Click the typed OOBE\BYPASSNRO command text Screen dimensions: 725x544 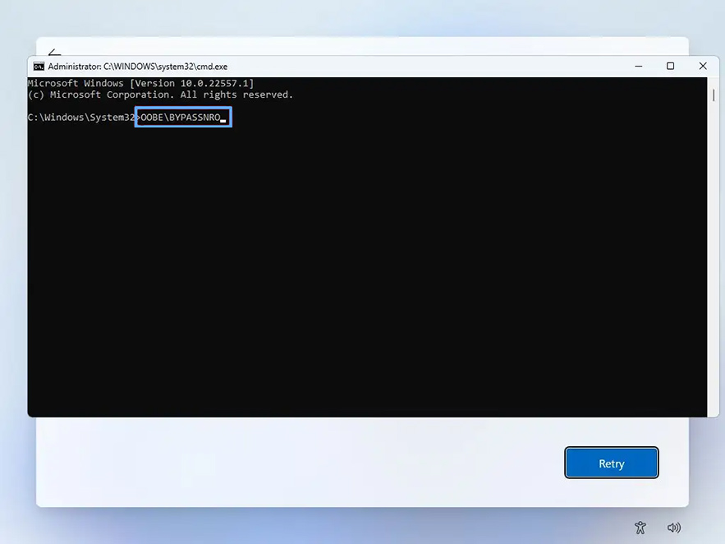coord(181,118)
